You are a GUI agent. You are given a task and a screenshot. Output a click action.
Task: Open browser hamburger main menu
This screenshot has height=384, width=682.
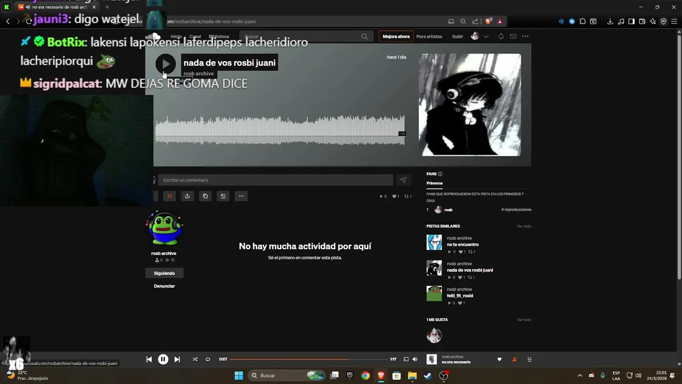(x=674, y=21)
